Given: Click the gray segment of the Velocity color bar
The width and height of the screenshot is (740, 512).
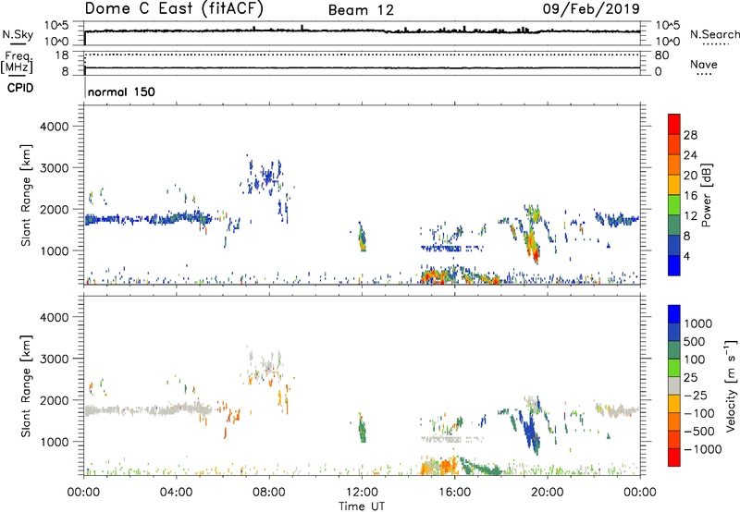Looking at the screenshot, I should coord(674,385).
